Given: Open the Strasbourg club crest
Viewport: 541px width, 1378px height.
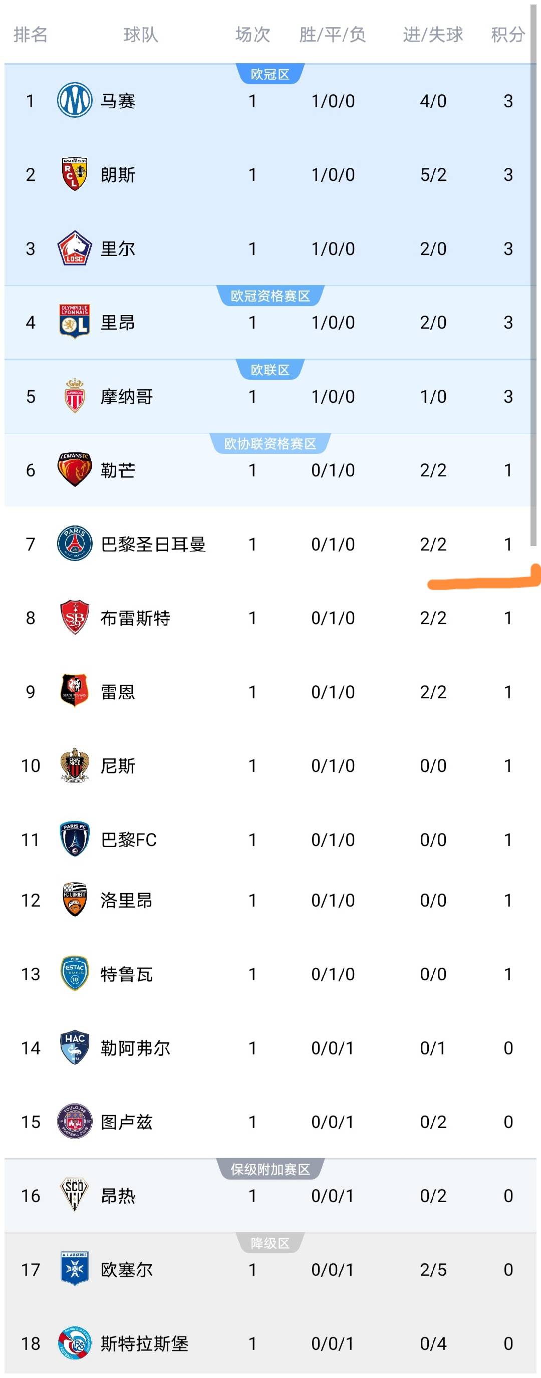Looking at the screenshot, I should 74,1343.
